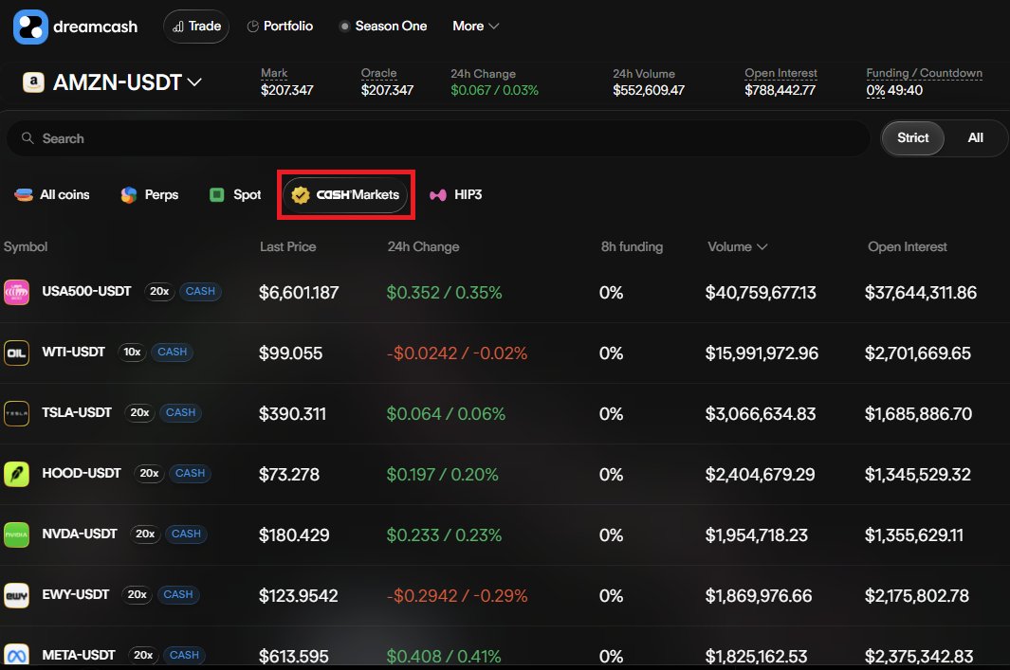Open the Portfolio tab
Image resolution: width=1010 pixels, height=670 pixels.
click(x=280, y=27)
